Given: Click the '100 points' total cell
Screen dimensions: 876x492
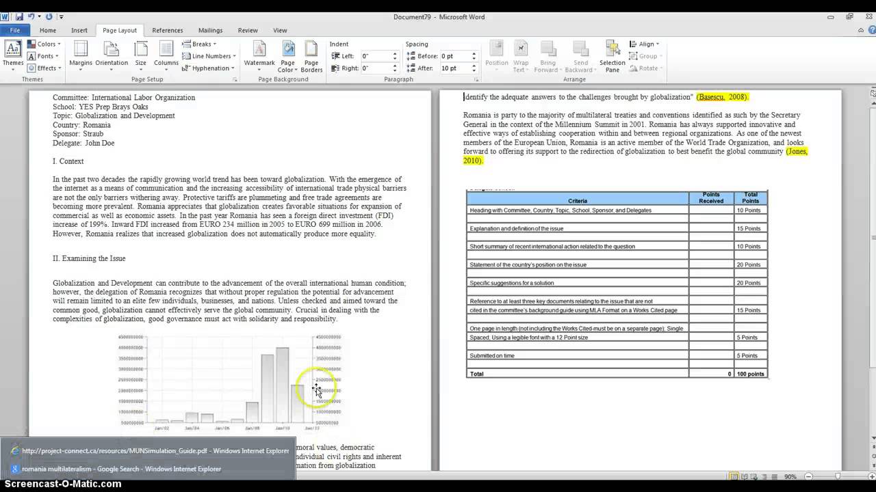Looking at the screenshot, I should [751, 374].
